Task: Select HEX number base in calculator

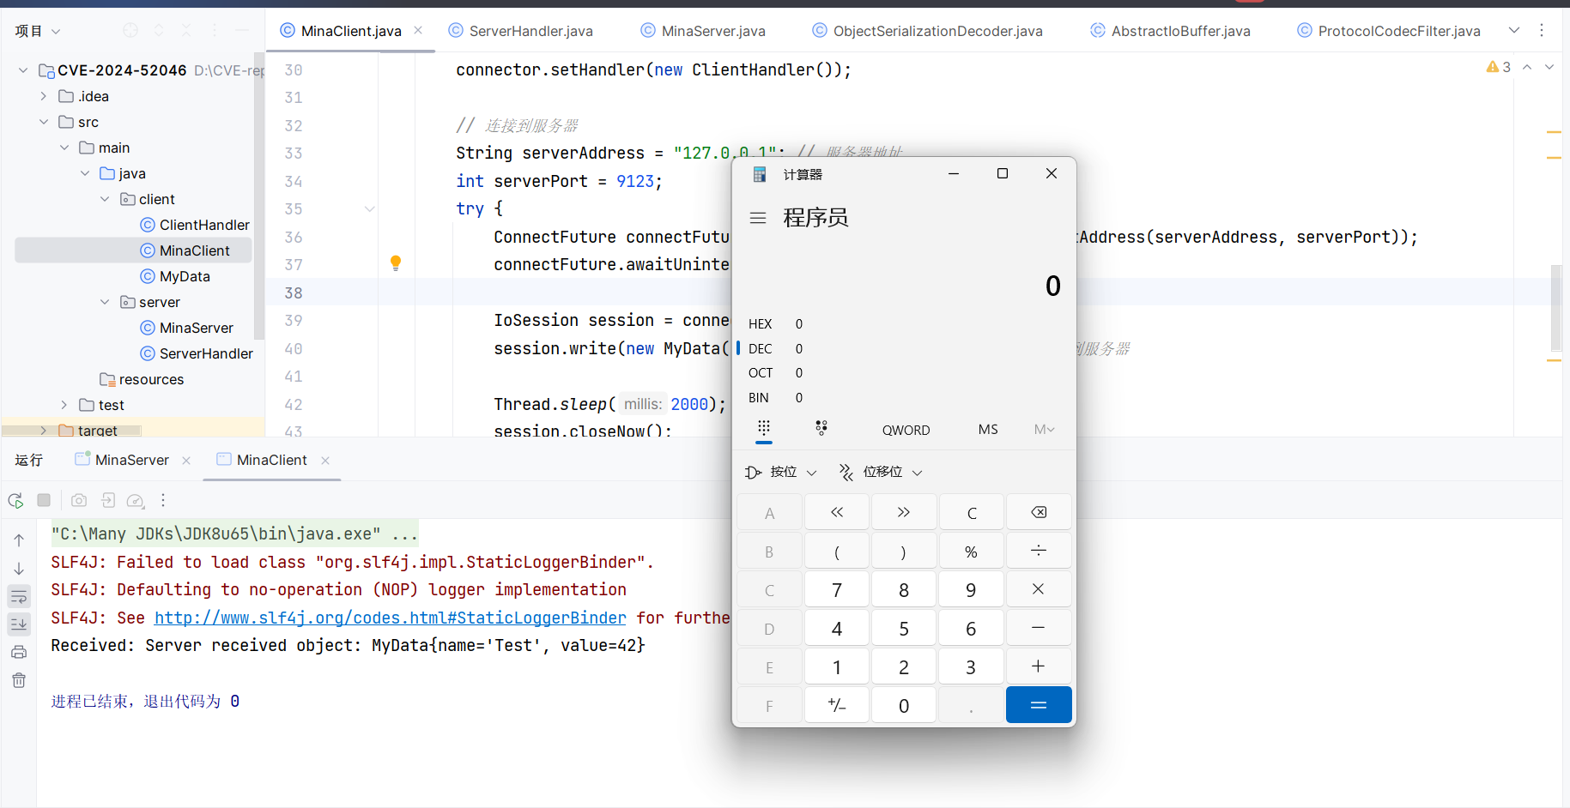Action: (761, 324)
